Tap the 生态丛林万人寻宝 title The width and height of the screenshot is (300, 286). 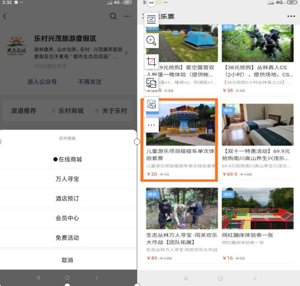(x=182, y=238)
